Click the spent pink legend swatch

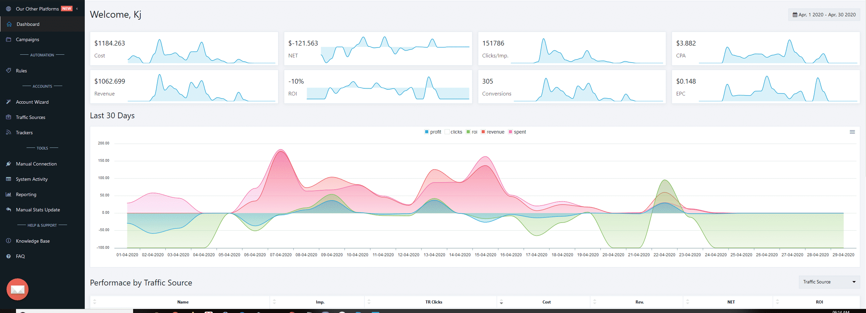[x=510, y=132]
